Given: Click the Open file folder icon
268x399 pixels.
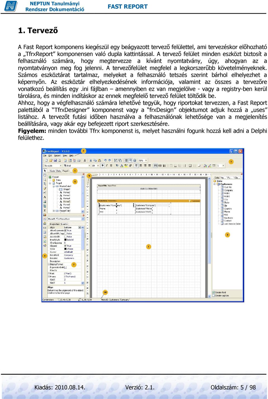Looking at the screenshot, I should click(x=51, y=160).
